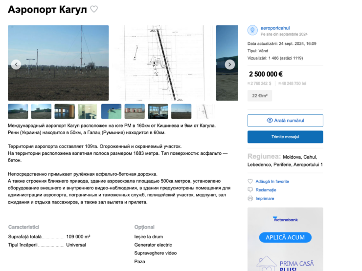
Task: Click the printer icon
Action: click(250, 198)
